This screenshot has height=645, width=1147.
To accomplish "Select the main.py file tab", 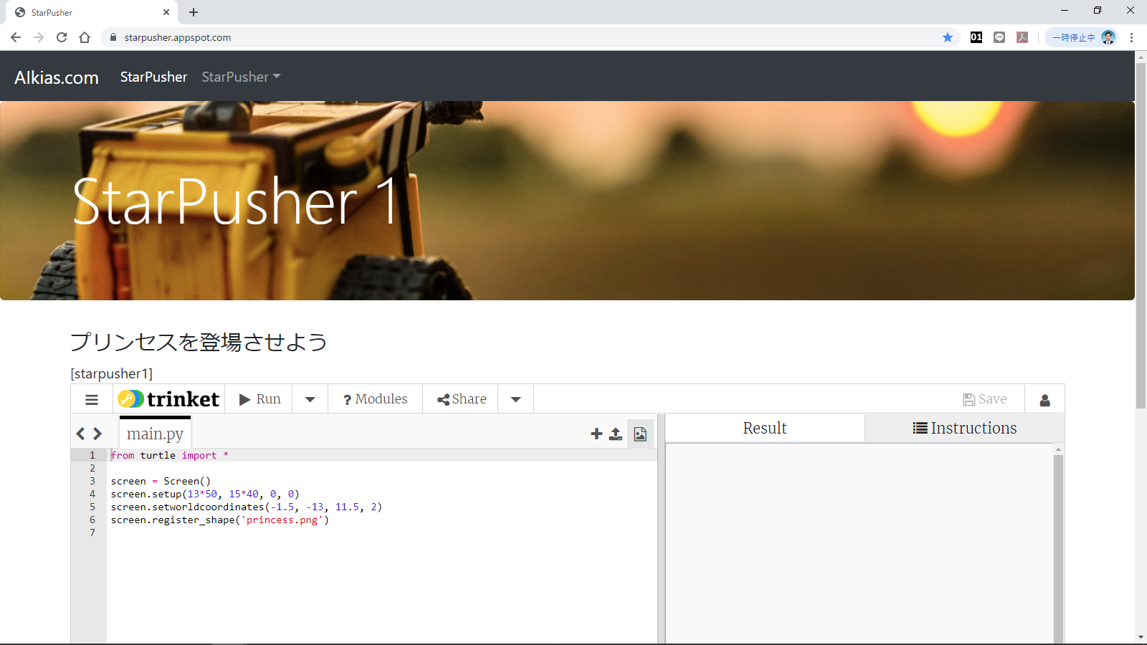I will [x=155, y=434].
